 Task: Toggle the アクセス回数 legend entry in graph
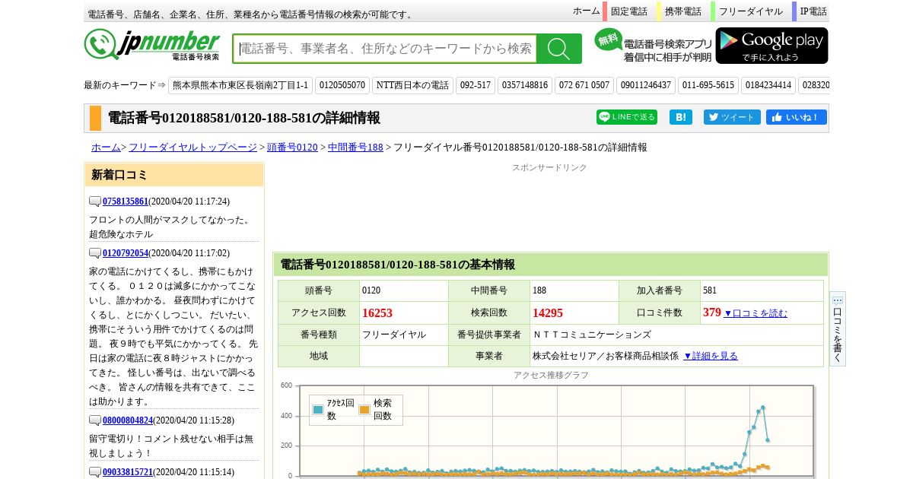(x=333, y=410)
